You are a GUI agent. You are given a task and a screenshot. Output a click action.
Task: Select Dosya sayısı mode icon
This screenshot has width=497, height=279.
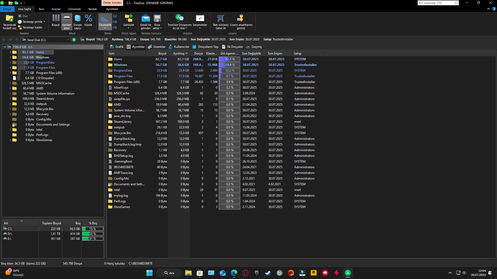(77, 18)
